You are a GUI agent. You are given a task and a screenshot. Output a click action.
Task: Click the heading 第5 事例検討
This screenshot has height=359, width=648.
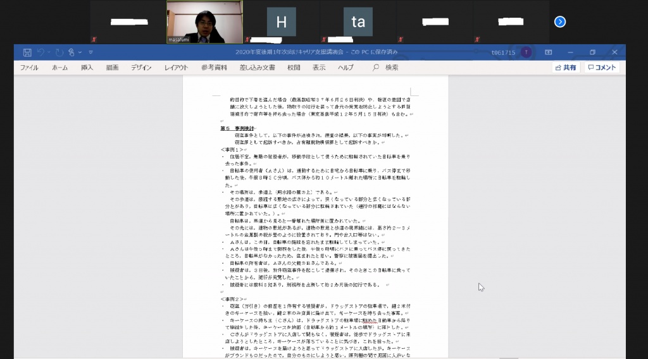[237, 128]
